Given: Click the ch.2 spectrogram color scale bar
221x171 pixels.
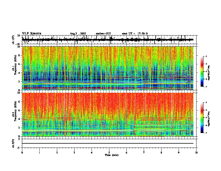Looking at the screenshot, I should coord(202,118).
